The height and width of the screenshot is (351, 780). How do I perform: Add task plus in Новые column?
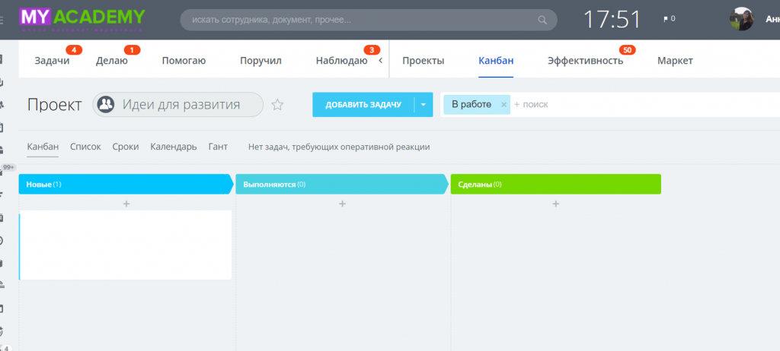[126, 204]
